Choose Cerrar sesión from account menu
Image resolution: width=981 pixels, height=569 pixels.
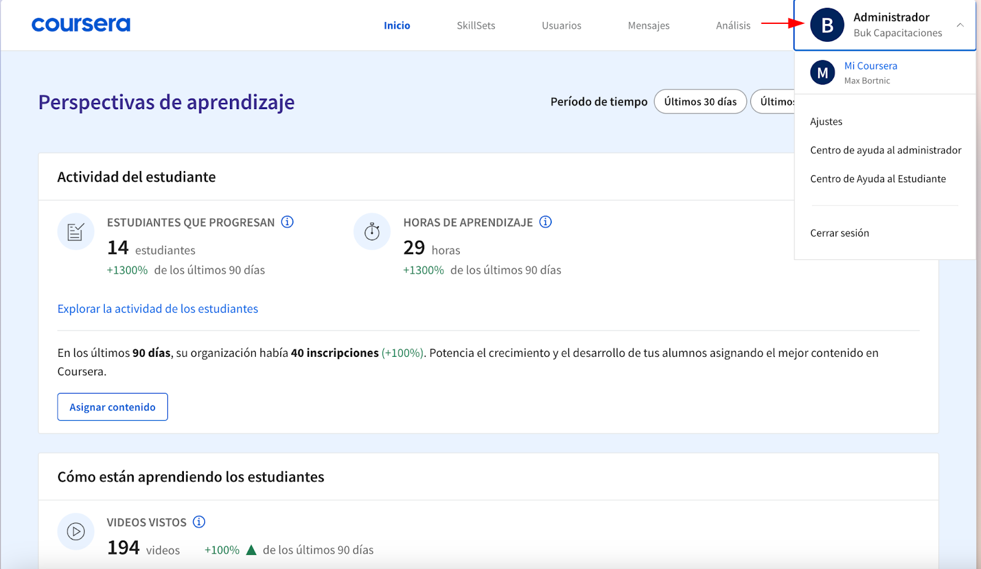pyautogui.click(x=839, y=233)
